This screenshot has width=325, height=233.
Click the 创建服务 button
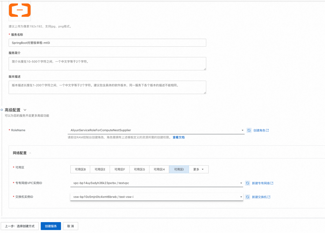point(51,226)
